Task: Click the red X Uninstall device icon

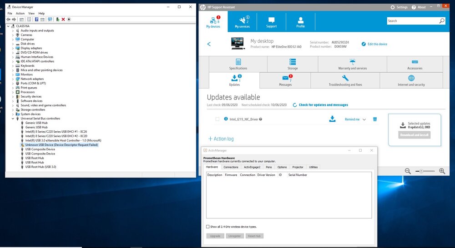Action: [63, 20]
